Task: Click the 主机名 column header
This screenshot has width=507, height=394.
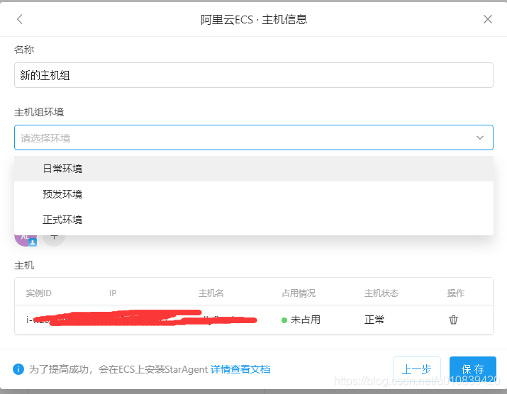Action: 211,293
